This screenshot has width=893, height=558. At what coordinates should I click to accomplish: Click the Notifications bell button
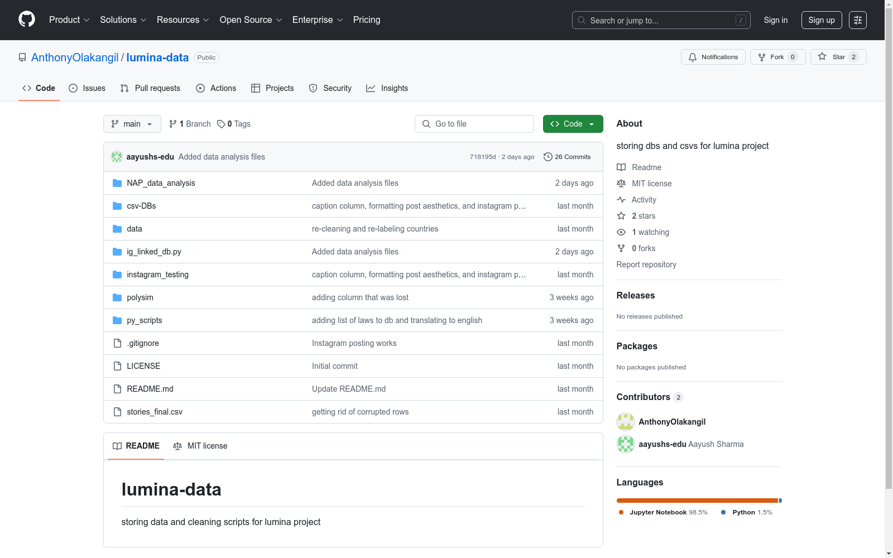pos(713,57)
